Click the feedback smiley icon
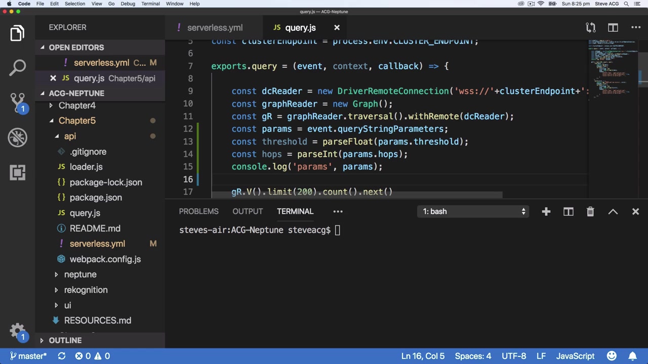Image resolution: width=648 pixels, height=364 pixels. click(x=612, y=356)
